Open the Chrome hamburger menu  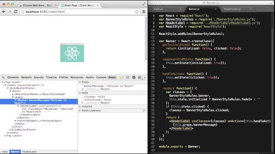click(x=144, y=12)
